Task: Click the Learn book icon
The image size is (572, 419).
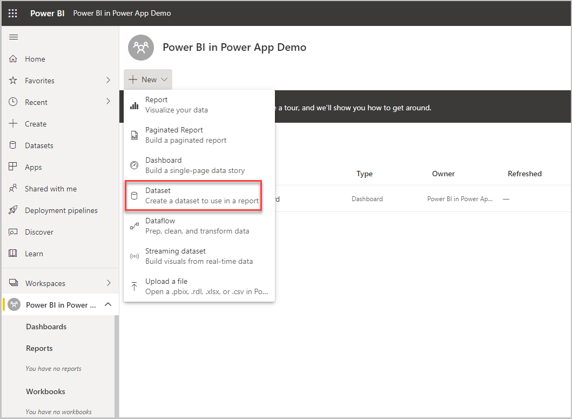Action: pos(13,253)
